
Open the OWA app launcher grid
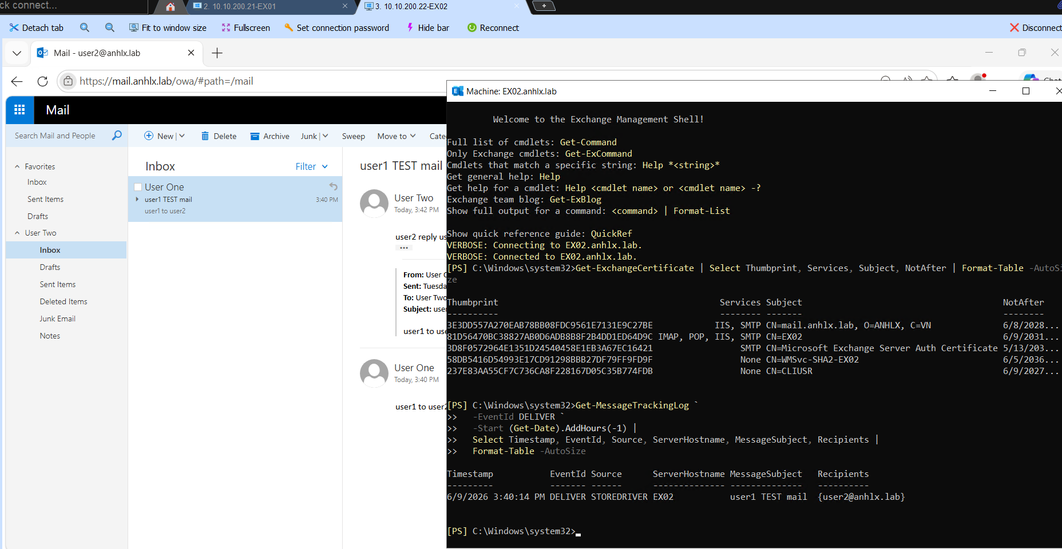click(x=19, y=110)
